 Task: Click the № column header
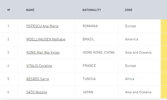pyautogui.click(x=9, y=10)
